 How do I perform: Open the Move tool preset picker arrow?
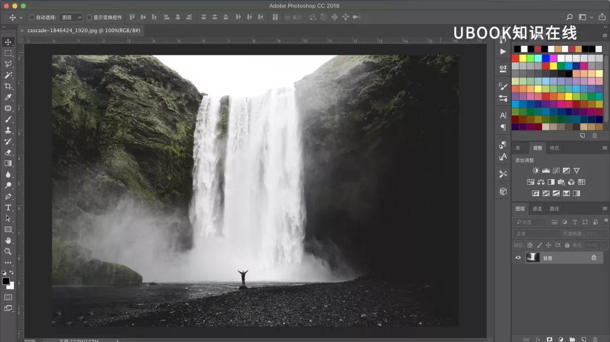pos(21,18)
